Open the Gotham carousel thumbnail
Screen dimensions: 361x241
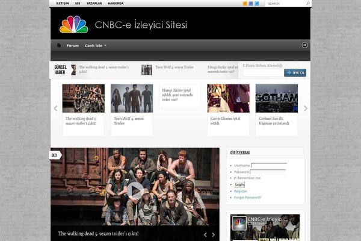pyautogui.click(x=277, y=98)
